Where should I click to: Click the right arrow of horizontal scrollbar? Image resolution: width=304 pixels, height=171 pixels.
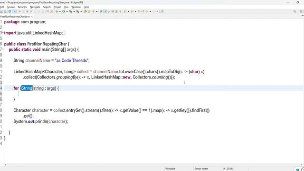point(301,165)
